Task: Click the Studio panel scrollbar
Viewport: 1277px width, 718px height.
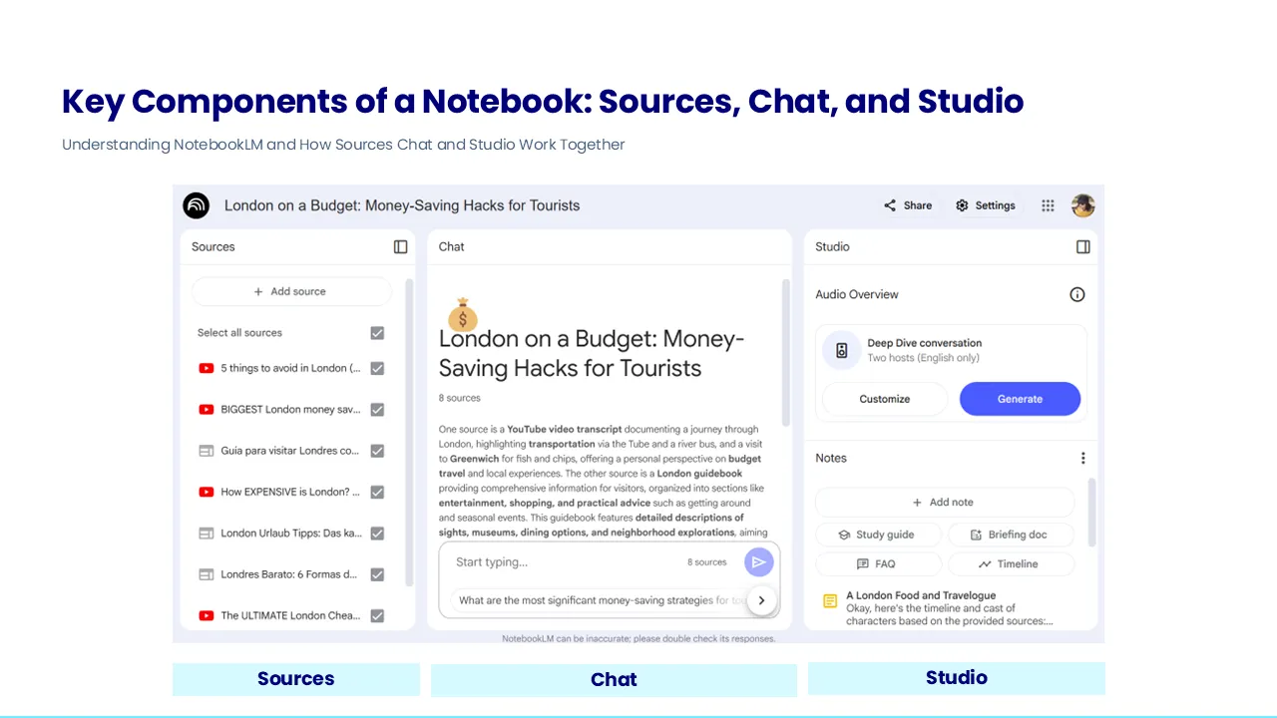Action: point(1091,513)
